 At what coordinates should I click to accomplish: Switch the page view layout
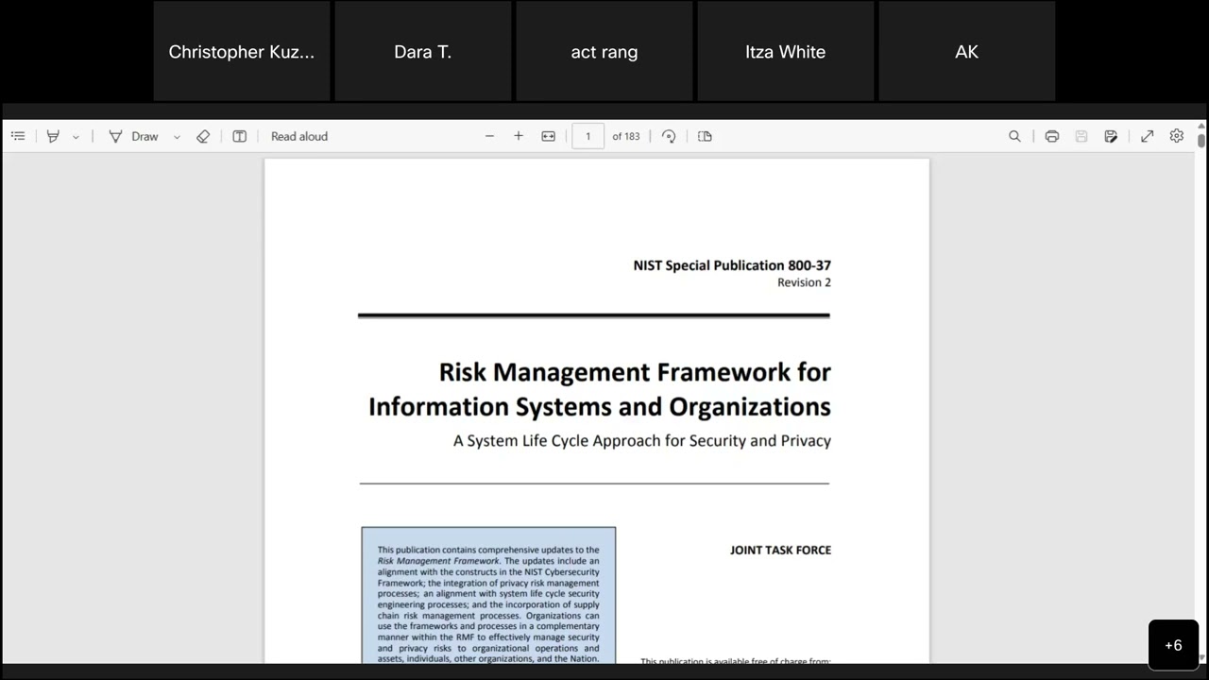[x=705, y=136]
